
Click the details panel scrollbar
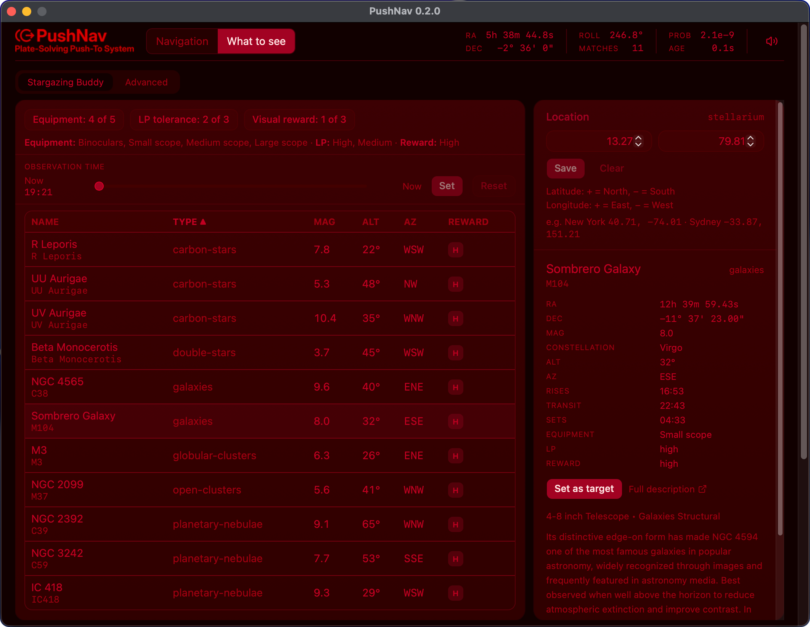tap(780, 319)
